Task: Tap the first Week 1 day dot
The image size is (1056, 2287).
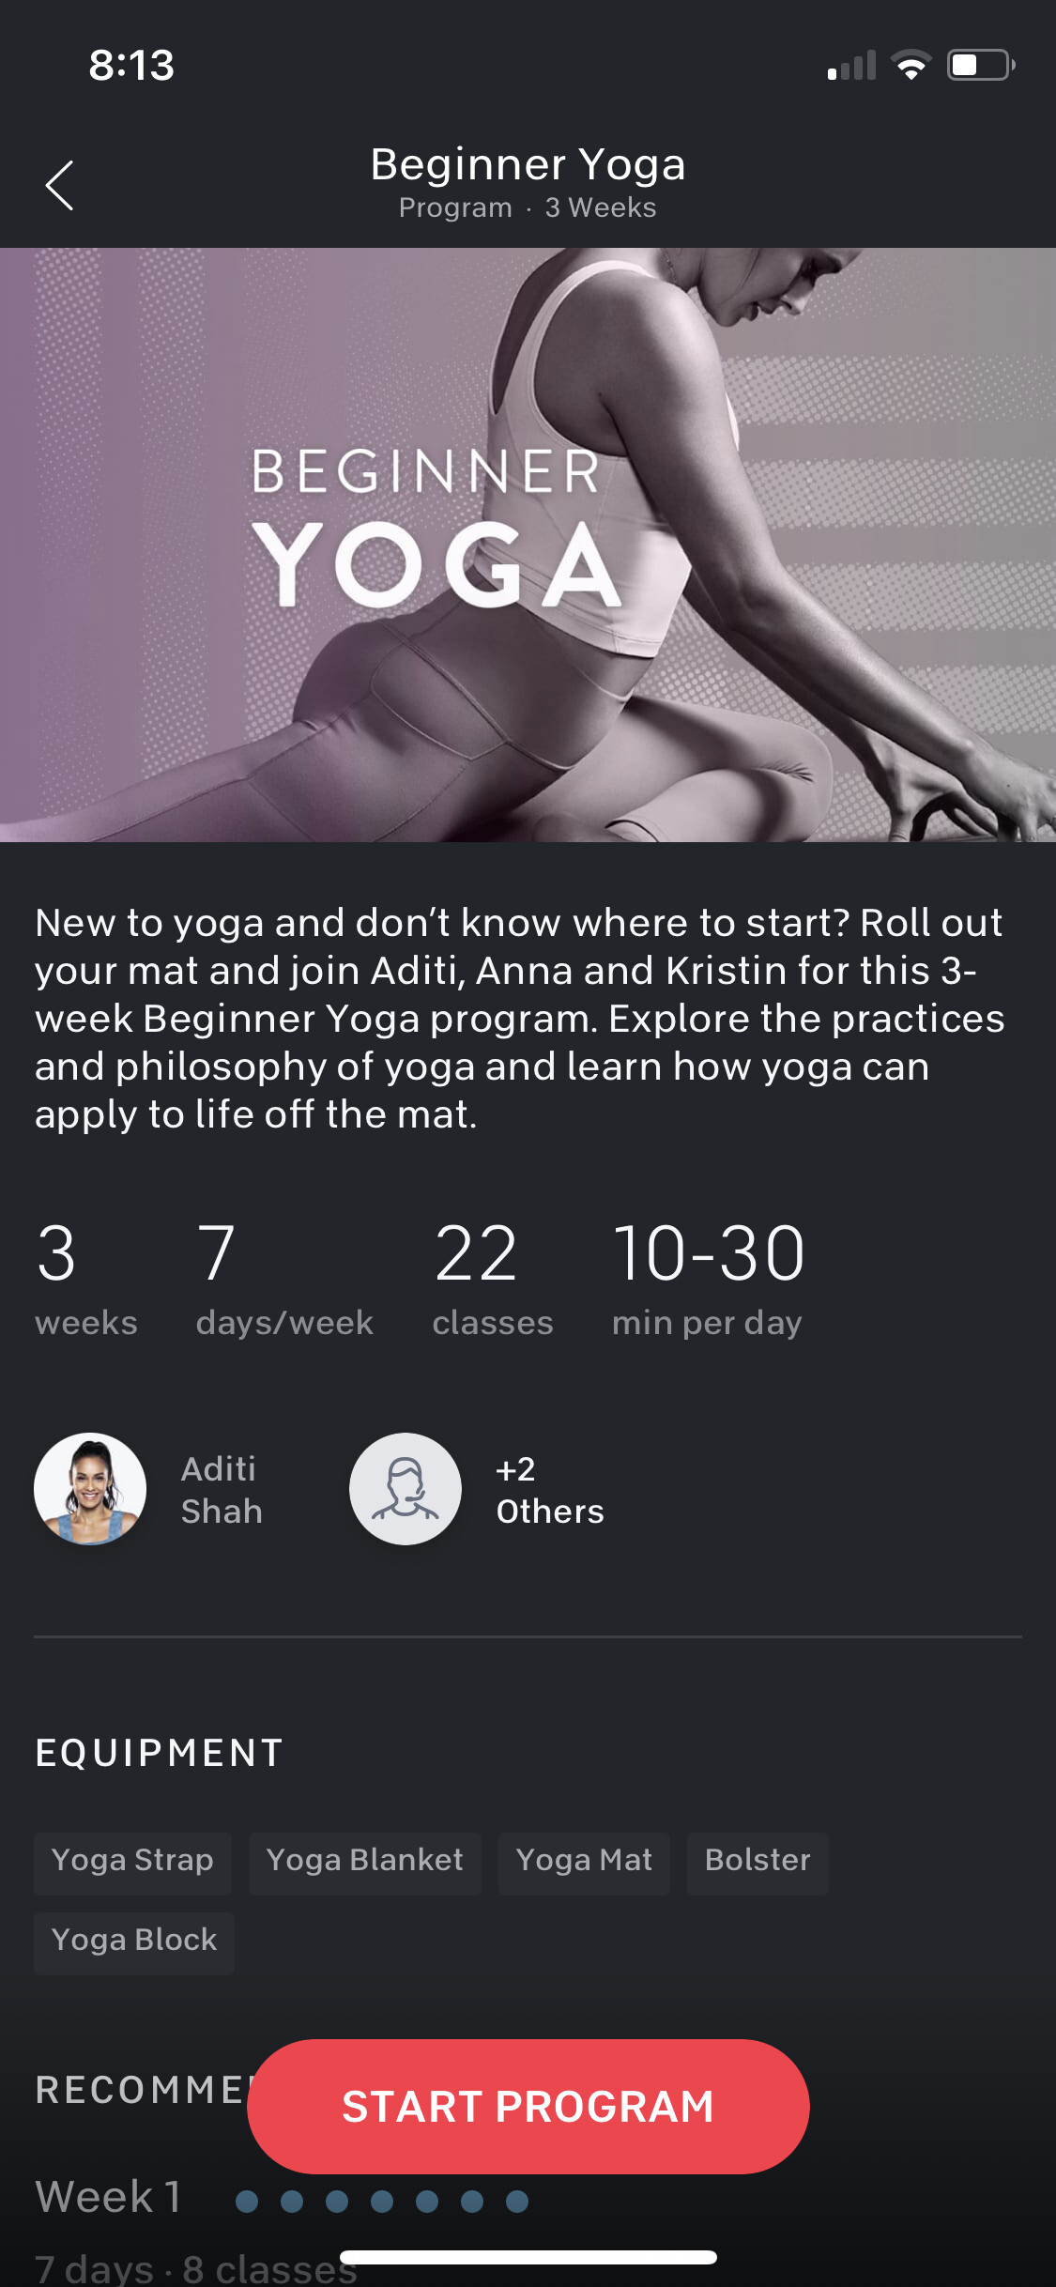Action: click(x=247, y=2202)
